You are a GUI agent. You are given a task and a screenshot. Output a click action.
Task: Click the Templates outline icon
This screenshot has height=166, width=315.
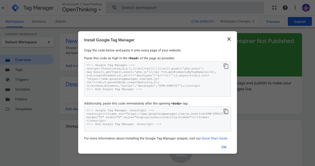tap(8, 109)
